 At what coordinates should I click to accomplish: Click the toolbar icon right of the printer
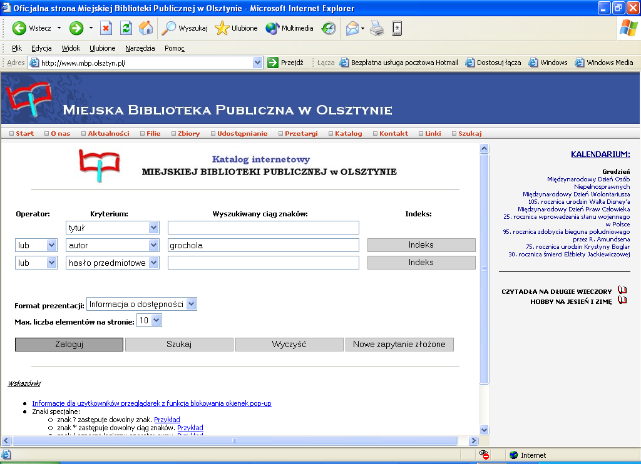point(397,28)
